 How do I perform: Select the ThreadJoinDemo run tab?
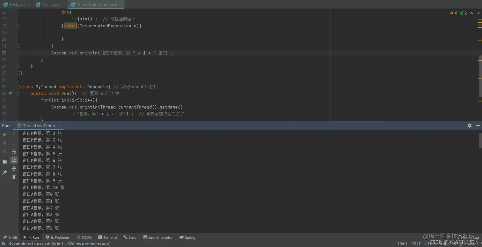39,126
